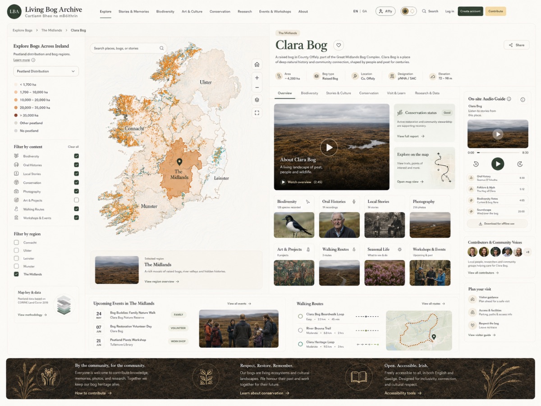Screen dimensions: 541x406
Task: Favorite Clara Bog with the heart icon
Action: pos(339,45)
